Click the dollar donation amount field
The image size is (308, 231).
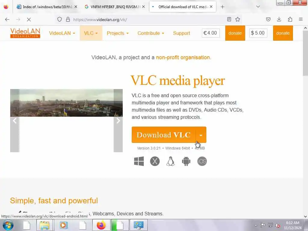coord(258,33)
